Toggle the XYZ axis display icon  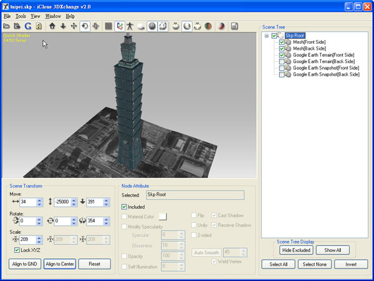point(120,26)
